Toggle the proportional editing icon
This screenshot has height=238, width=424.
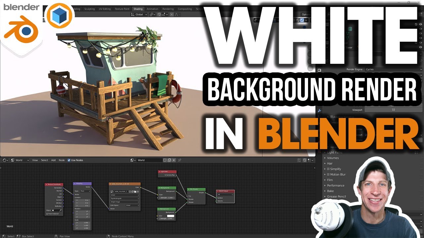point(172,15)
